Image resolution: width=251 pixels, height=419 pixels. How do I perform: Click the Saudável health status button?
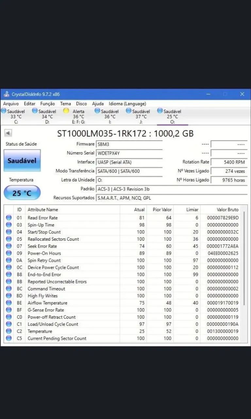coord(22,160)
